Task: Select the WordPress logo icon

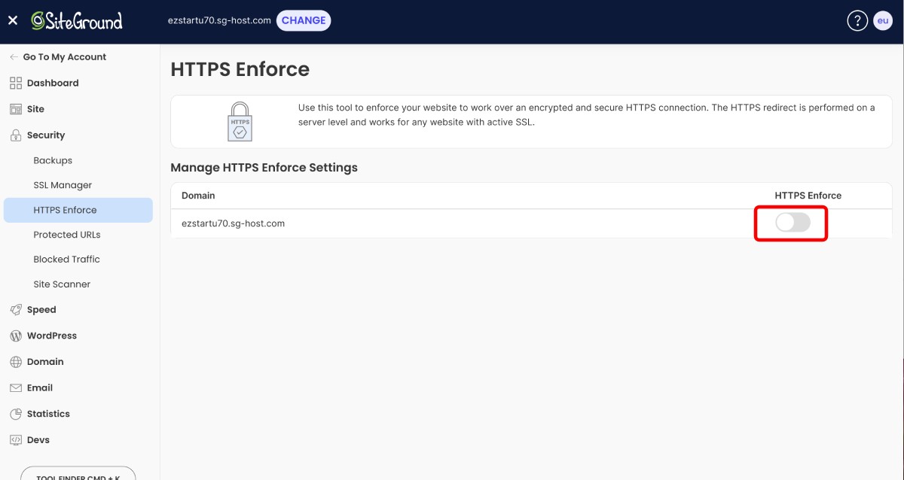Action: [15, 336]
